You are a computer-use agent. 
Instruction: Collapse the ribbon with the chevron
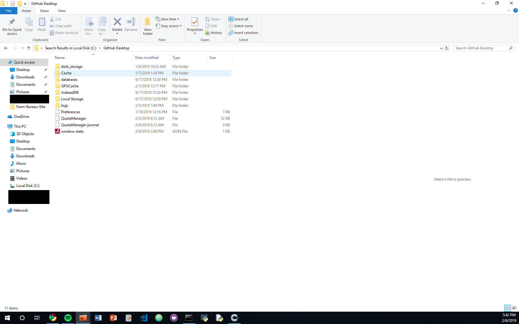508,10
